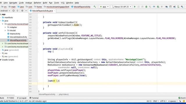Open the View menu
186x104 pixels.
click(6, 3)
